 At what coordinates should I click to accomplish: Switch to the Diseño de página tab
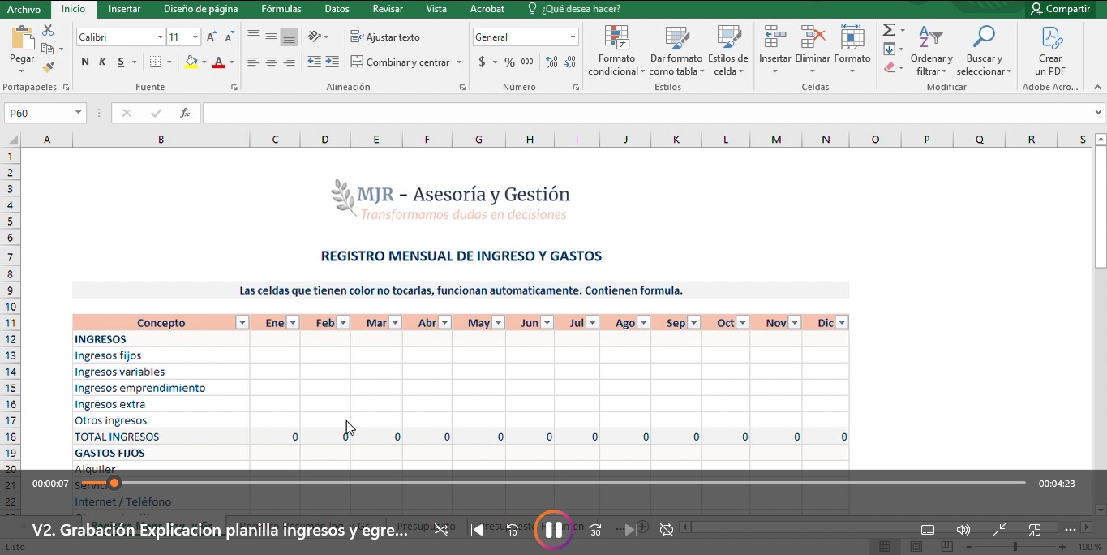click(201, 9)
